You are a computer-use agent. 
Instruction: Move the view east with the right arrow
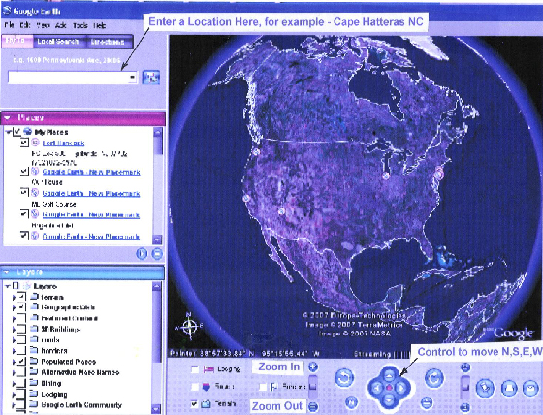(401, 388)
